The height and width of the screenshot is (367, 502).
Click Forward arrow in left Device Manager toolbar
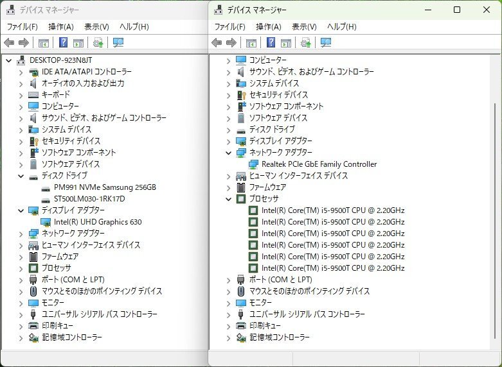pyautogui.click(x=24, y=42)
